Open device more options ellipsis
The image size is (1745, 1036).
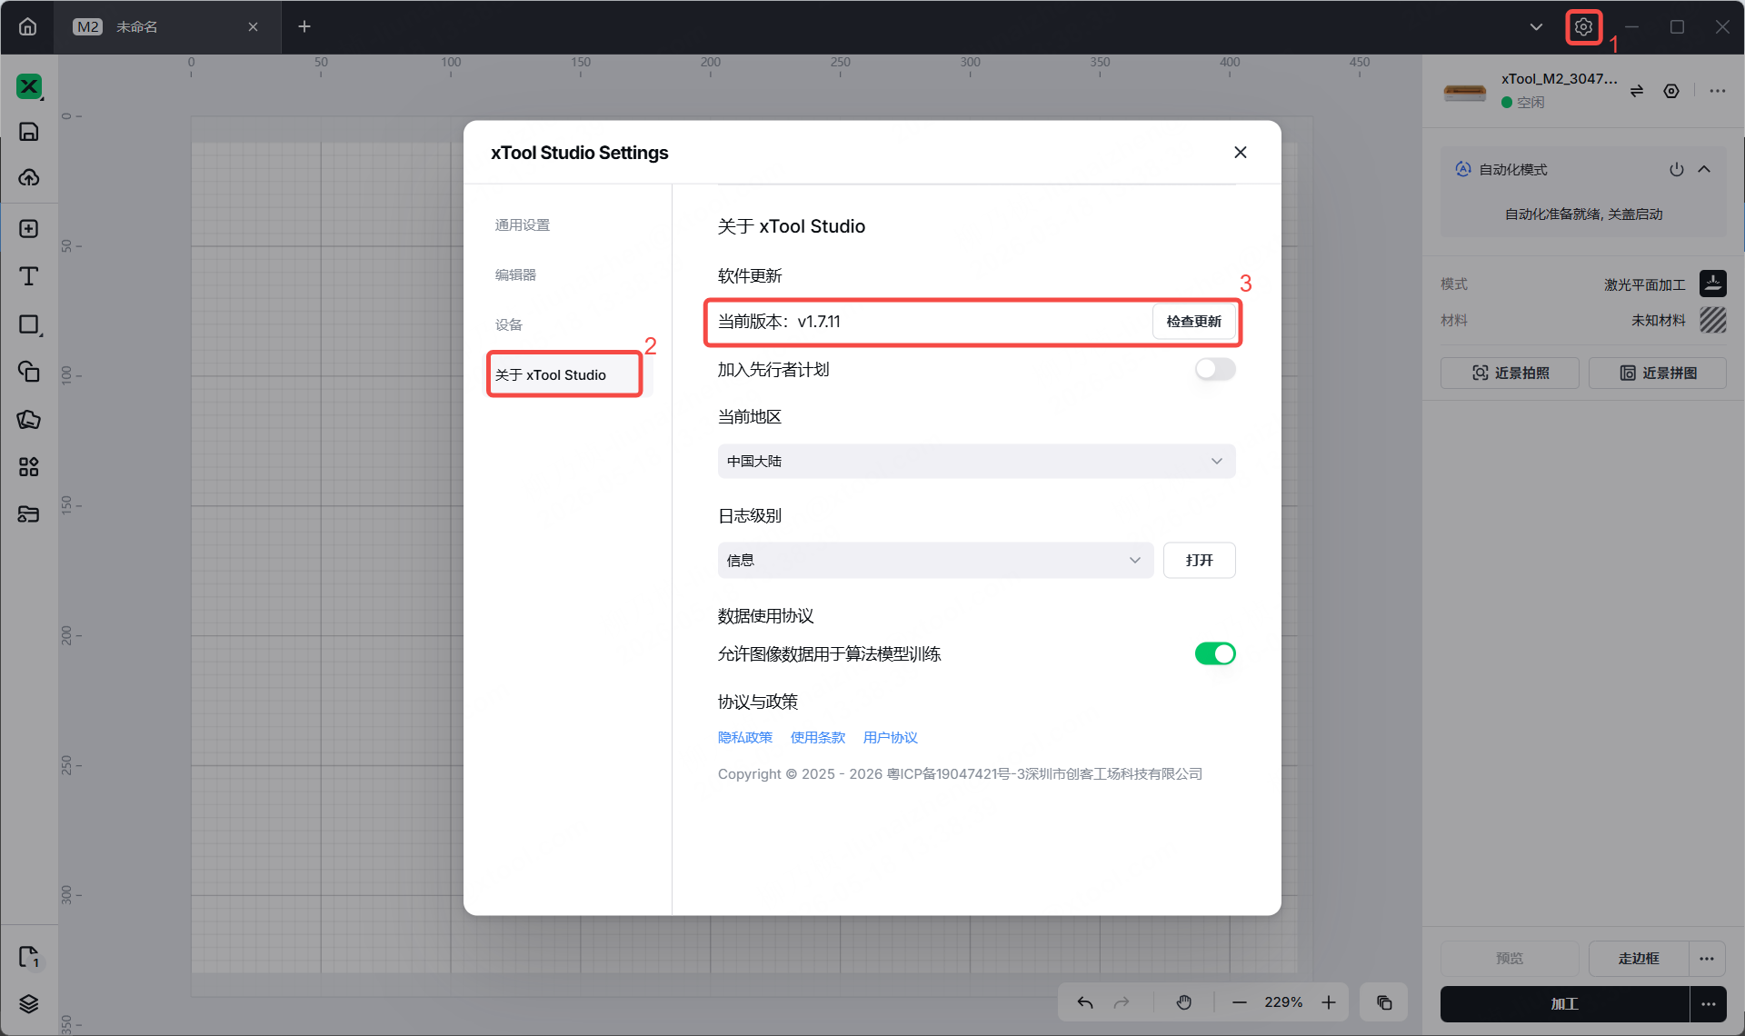pos(1717,91)
